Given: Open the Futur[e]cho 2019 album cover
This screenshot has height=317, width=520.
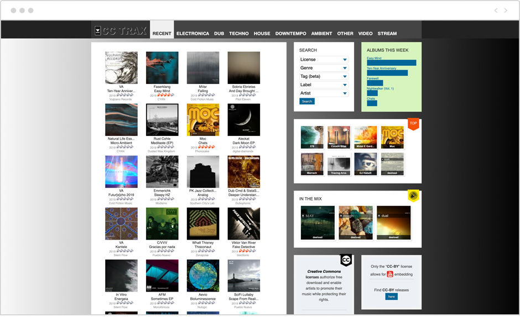Looking at the screenshot, I should pos(121,172).
